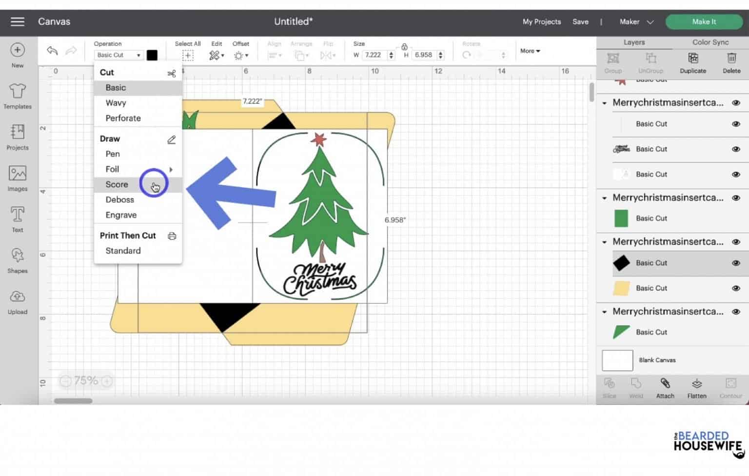Delete the selected layer
This screenshot has height=476, width=749.
[731, 62]
